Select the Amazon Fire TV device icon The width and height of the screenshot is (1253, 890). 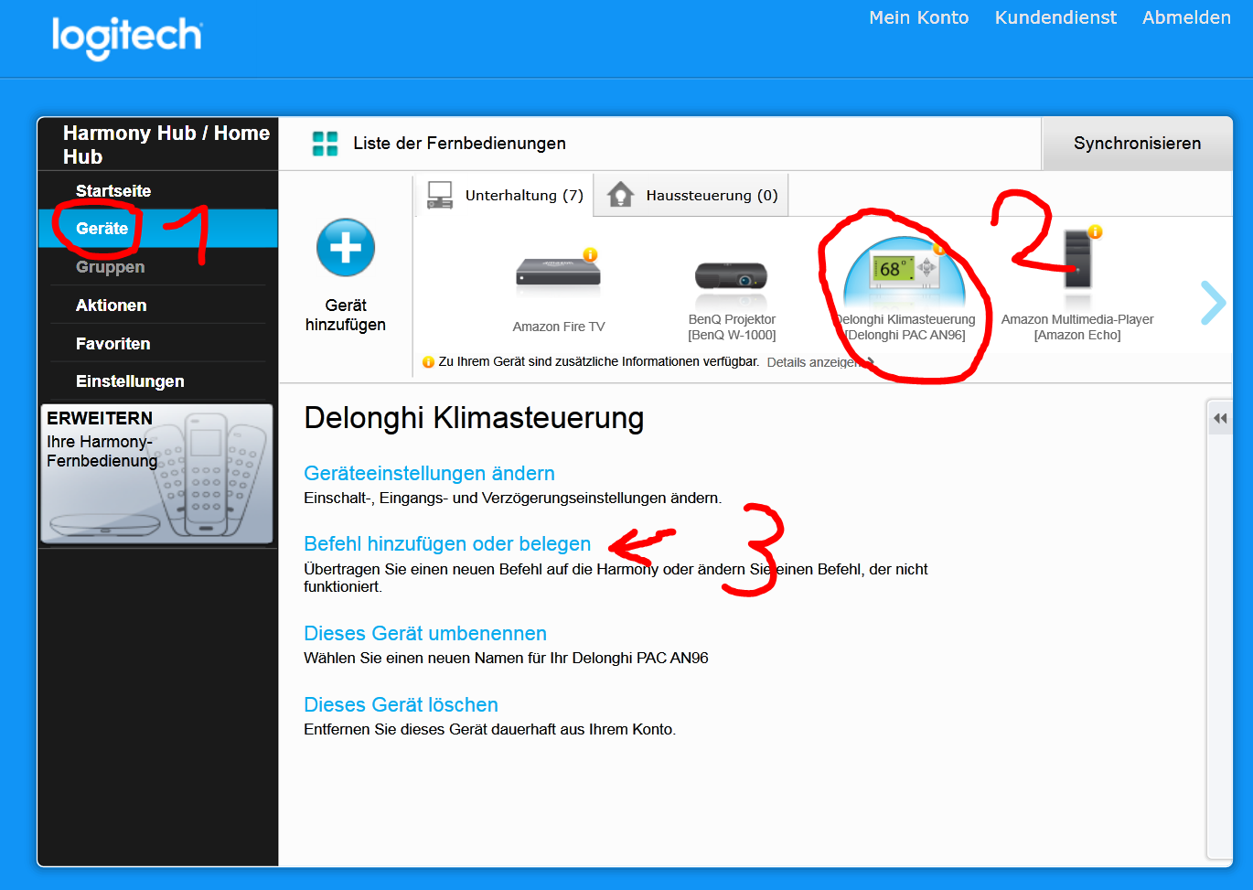pyautogui.click(x=558, y=273)
